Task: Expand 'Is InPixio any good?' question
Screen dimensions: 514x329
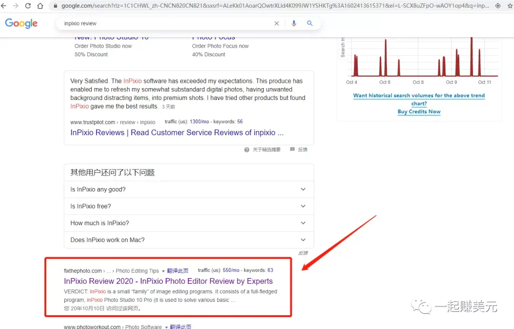Action: pyautogui.click(x=189, y=189)
